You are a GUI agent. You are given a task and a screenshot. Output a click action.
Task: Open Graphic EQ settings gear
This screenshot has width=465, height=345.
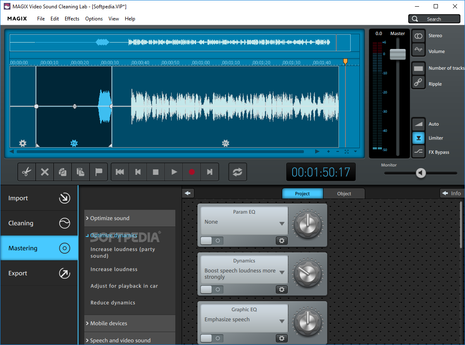click(282, 338)
